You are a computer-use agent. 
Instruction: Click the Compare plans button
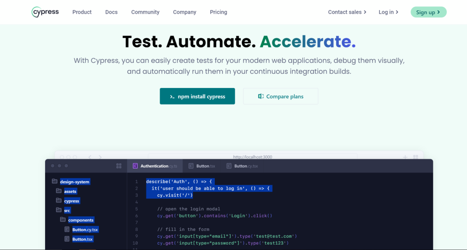(x=280, y=96)
